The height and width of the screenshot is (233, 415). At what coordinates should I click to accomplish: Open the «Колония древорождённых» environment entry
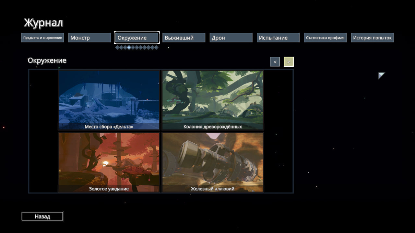pyautogui.click(x=213, y=100)
